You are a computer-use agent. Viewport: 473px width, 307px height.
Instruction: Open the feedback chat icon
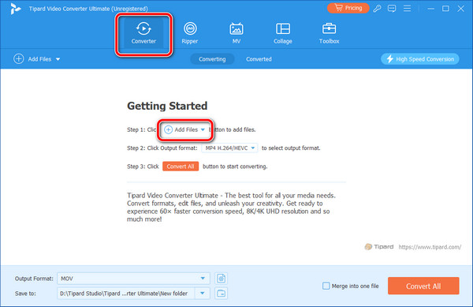pos(392,9)
